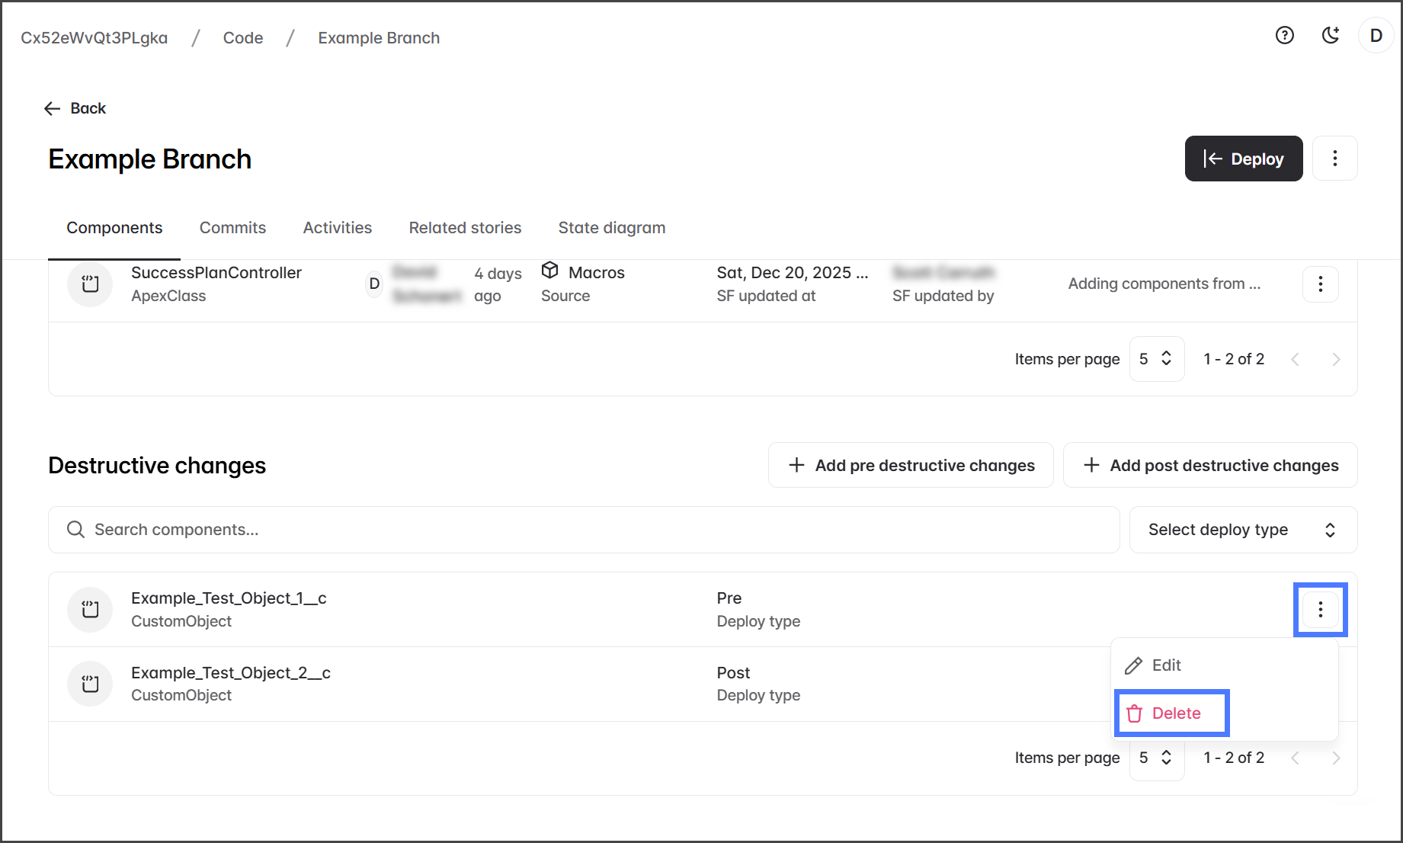Open the State diagram tab

click(611, 228)
